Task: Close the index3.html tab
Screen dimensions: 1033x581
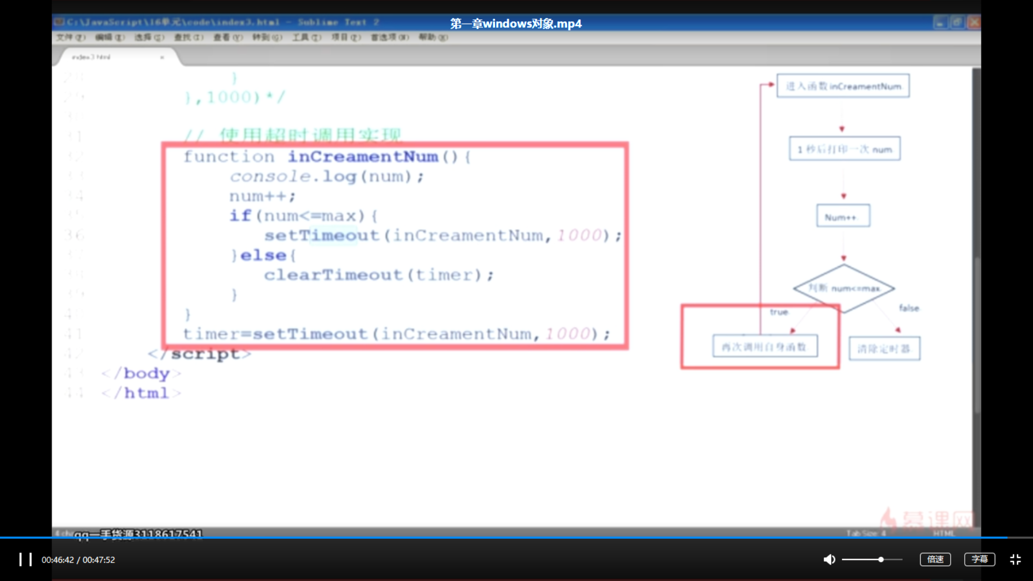Action: 162,57
